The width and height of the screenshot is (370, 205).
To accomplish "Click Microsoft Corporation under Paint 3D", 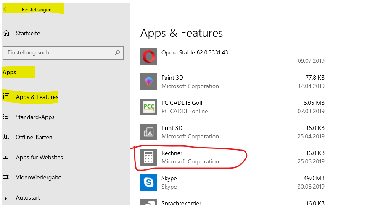I will [190, 86].
